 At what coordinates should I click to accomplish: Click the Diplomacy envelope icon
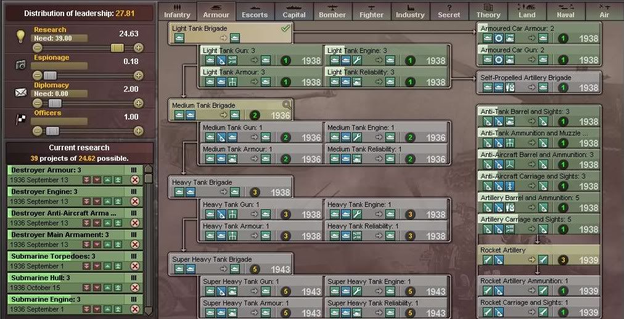(21, 92)
